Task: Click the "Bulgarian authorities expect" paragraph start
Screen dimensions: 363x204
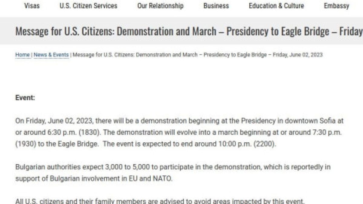Action: click(x=56, y=167)
